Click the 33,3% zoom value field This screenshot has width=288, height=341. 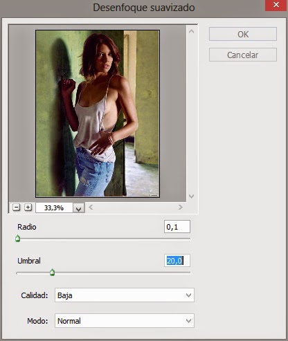coord(54,208)
